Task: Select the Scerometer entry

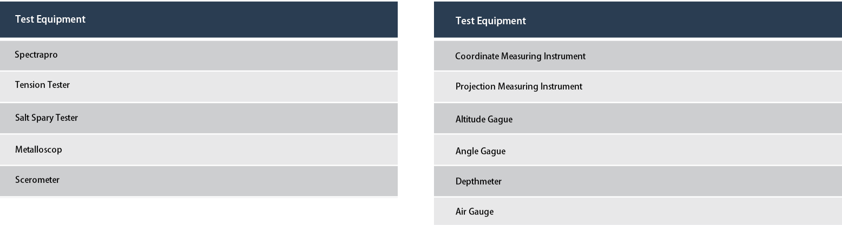Action: [x=199, y=181]
